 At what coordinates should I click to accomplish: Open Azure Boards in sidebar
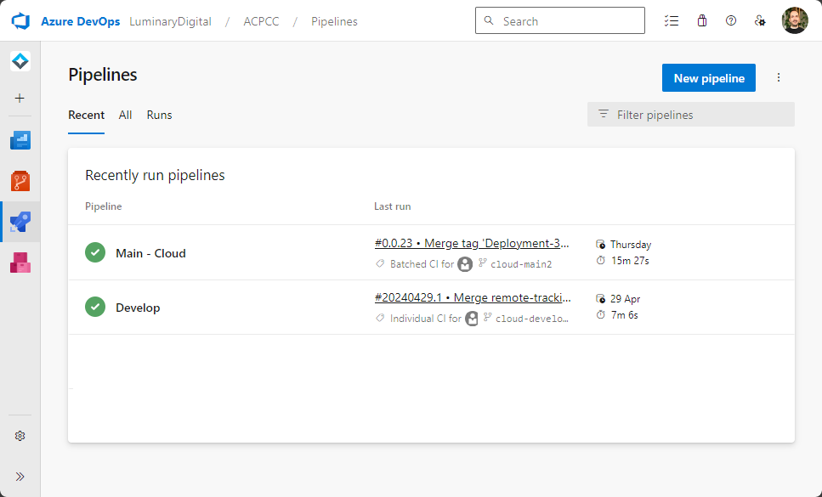click(x=20, y=140)
